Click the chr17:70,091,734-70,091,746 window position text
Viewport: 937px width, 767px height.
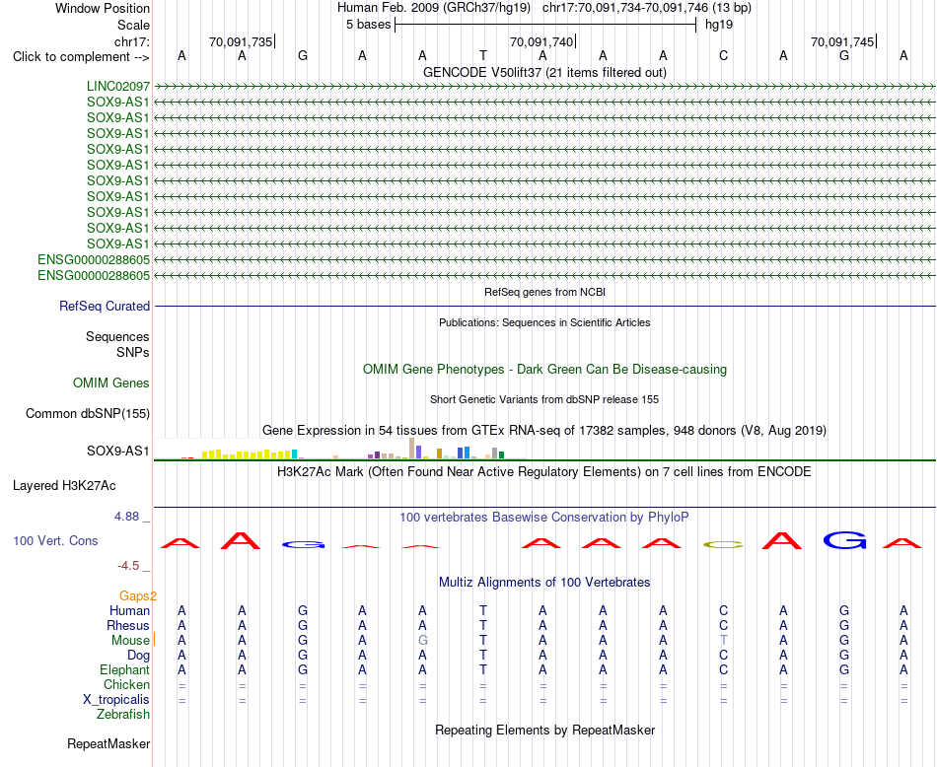click(647, 8)
